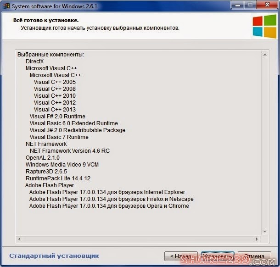
Task: Click the OpenAL 2.1.0 line
Action: 43,158
